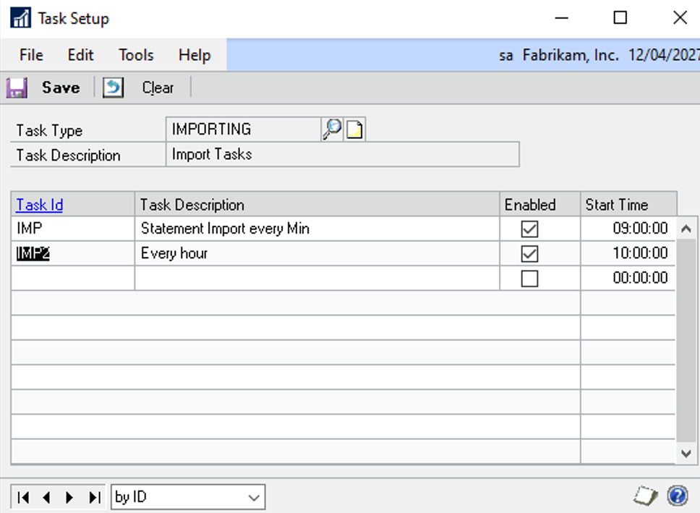This screenshot has height=513, width=700.
Task: Go to the next record arrow
Action: coord(69,498)
